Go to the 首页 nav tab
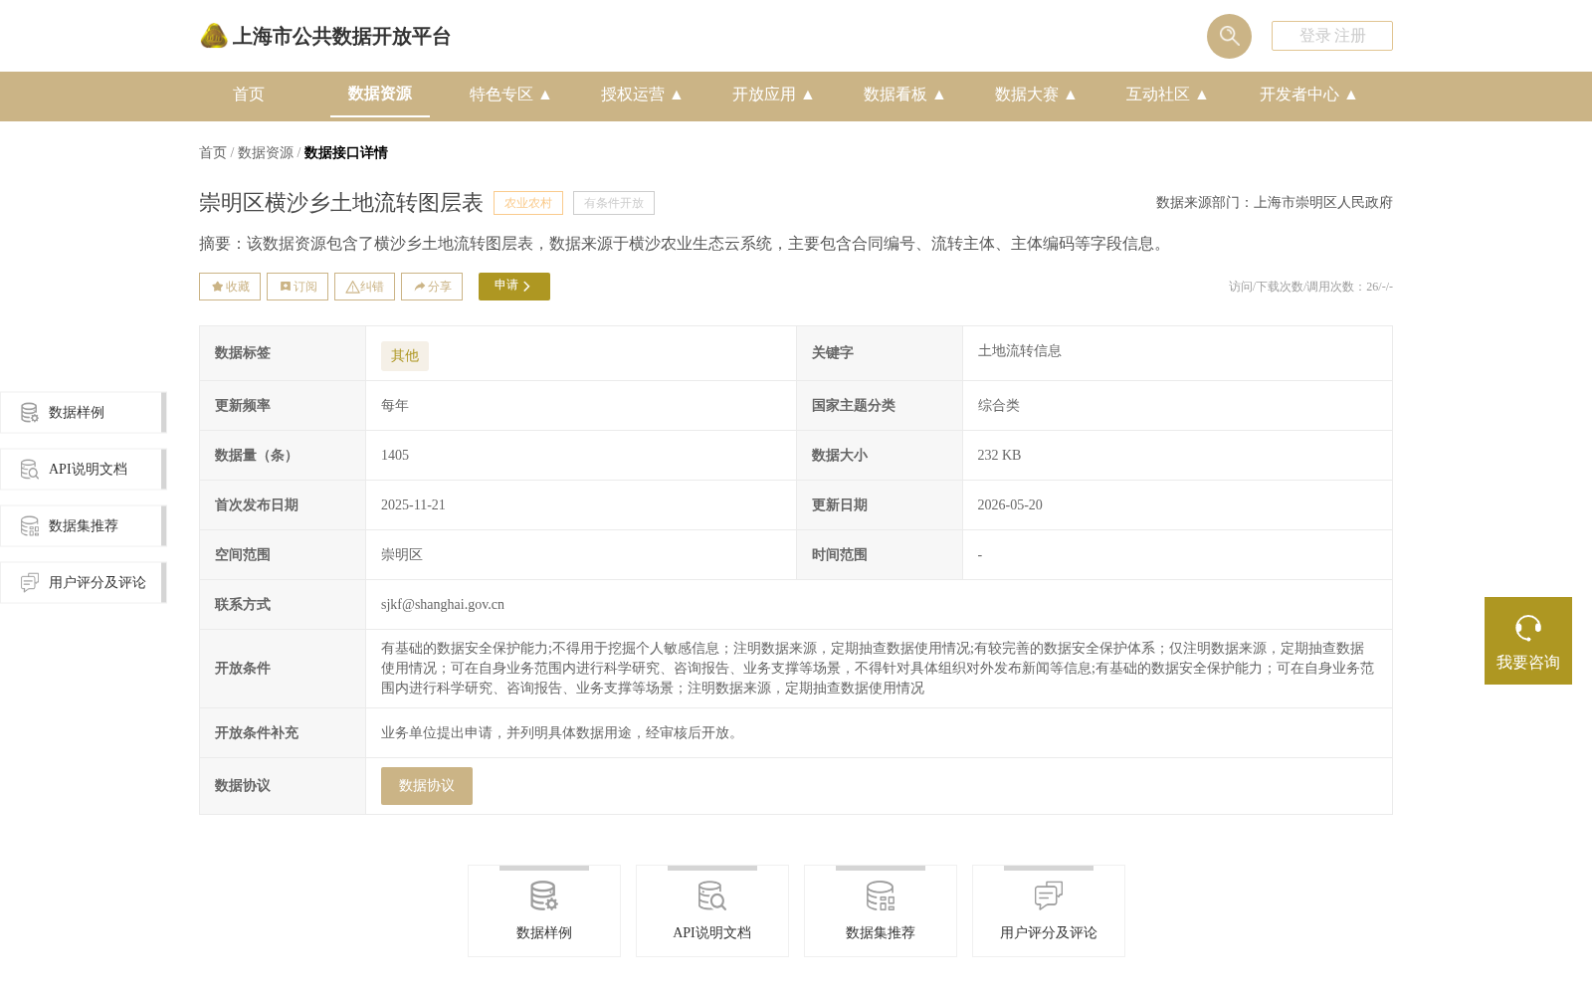Image resolution: width=1592 pixels, height=995 pixels. [x=249, y=95]
